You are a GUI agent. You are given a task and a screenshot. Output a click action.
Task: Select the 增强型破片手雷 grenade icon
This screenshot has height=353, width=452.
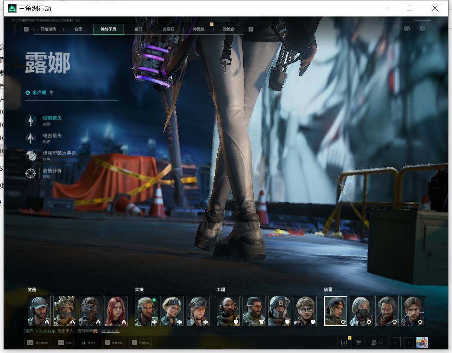[30, 156]
